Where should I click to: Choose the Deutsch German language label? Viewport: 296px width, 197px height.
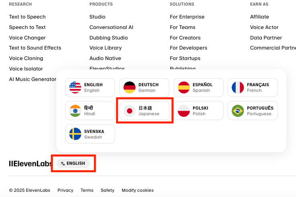[148, 87]
